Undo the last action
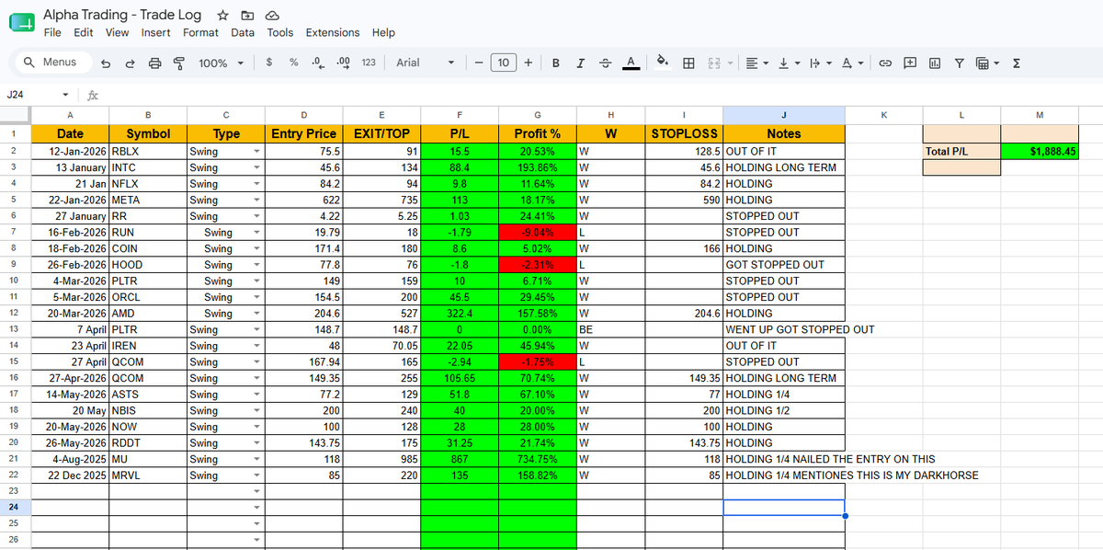Screen dimensions: 1103x550 click(x=106, y=63)
